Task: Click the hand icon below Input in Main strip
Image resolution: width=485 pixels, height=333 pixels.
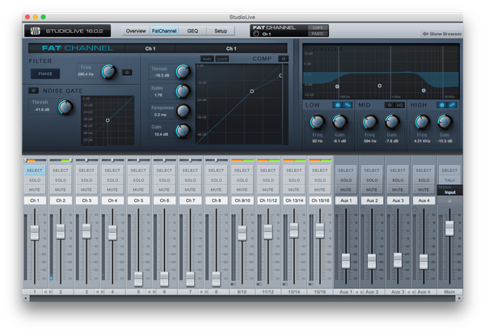Action: (x=449, y=200)
